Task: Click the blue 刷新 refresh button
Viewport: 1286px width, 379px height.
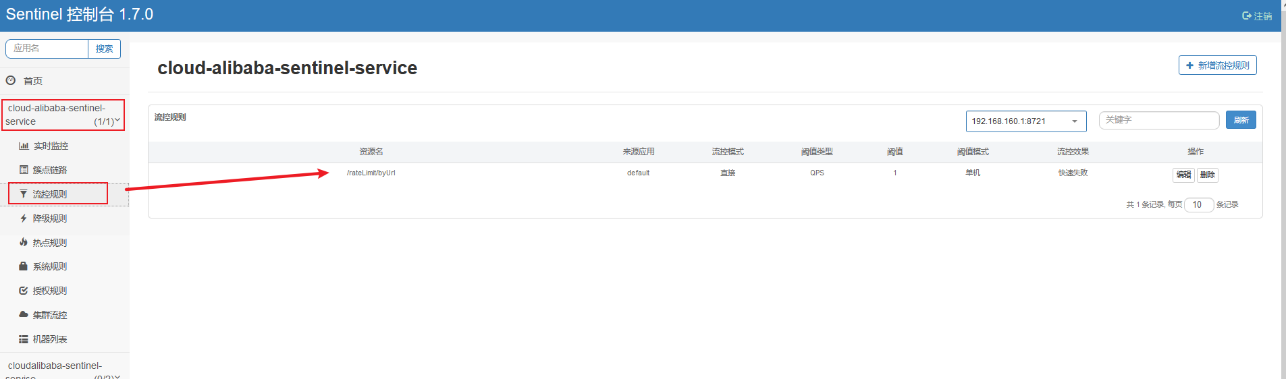Action: point(1241,120)
